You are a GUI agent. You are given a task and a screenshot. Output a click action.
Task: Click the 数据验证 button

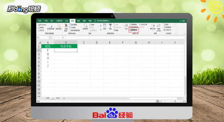[x=133, y=30]
